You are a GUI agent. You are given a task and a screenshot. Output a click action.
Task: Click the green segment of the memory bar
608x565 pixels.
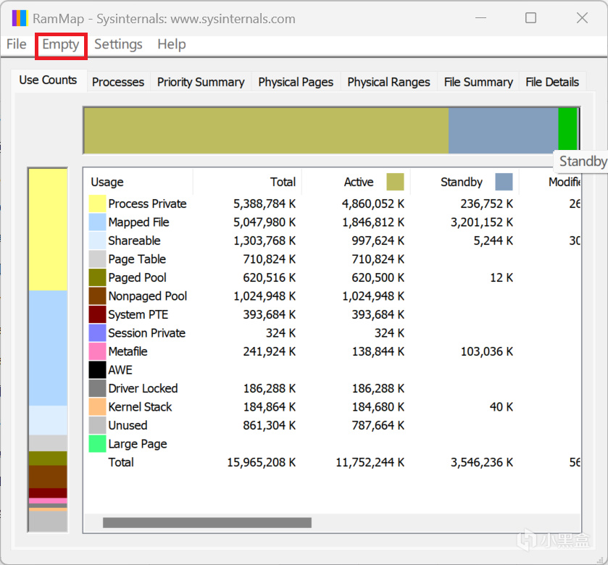click(567, 129)
